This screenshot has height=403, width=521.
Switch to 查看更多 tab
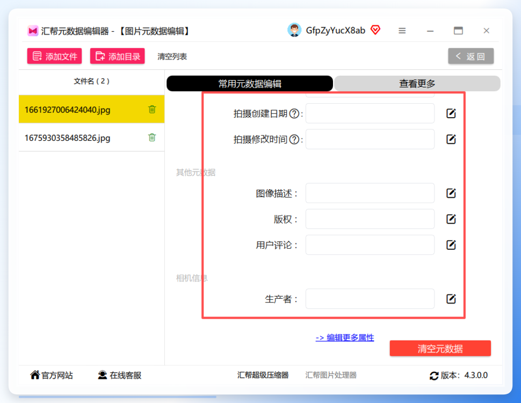417,83
